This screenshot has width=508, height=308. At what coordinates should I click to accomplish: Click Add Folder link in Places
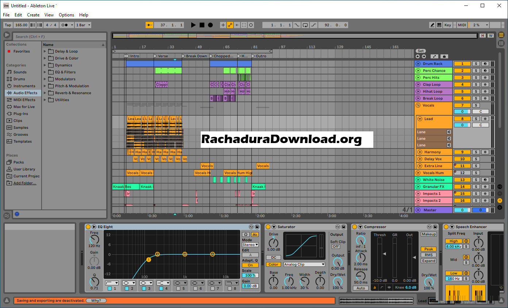pos(25,183)
